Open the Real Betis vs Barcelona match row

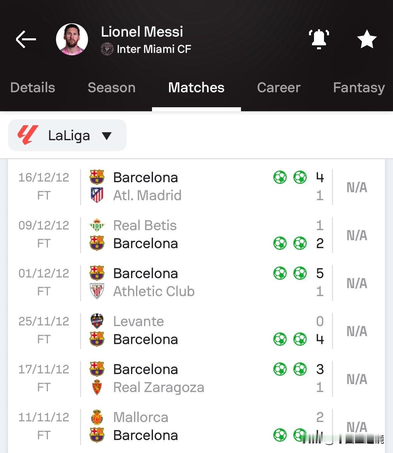coord(197,234)
